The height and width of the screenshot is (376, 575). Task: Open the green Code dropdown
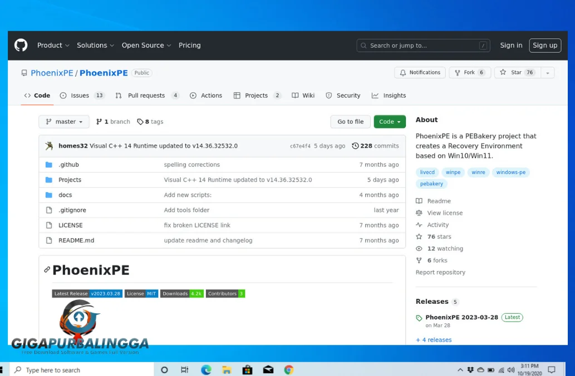390,122
